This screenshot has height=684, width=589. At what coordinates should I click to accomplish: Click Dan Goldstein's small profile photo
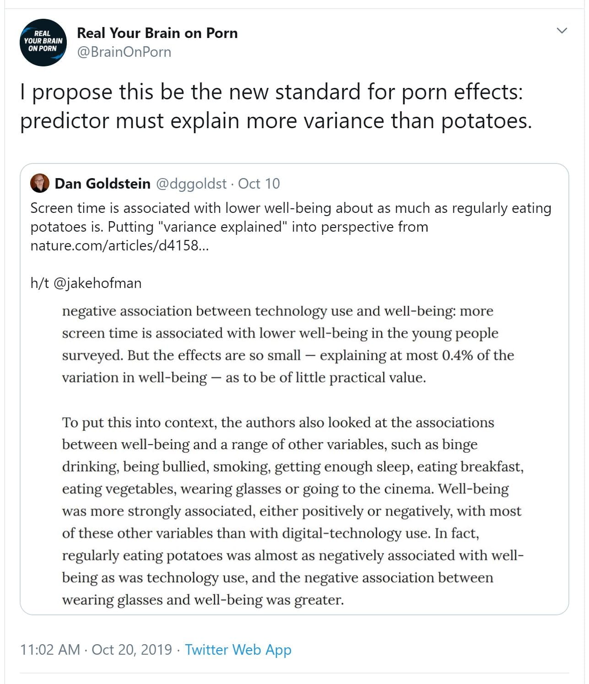(x=40, y=184)
